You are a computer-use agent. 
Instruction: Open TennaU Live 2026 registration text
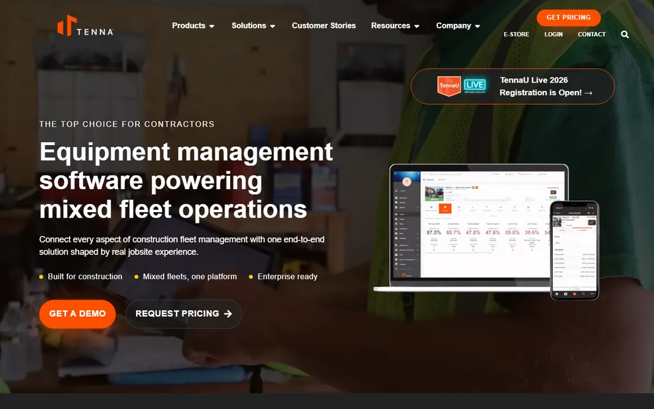(x=546, y=86)
